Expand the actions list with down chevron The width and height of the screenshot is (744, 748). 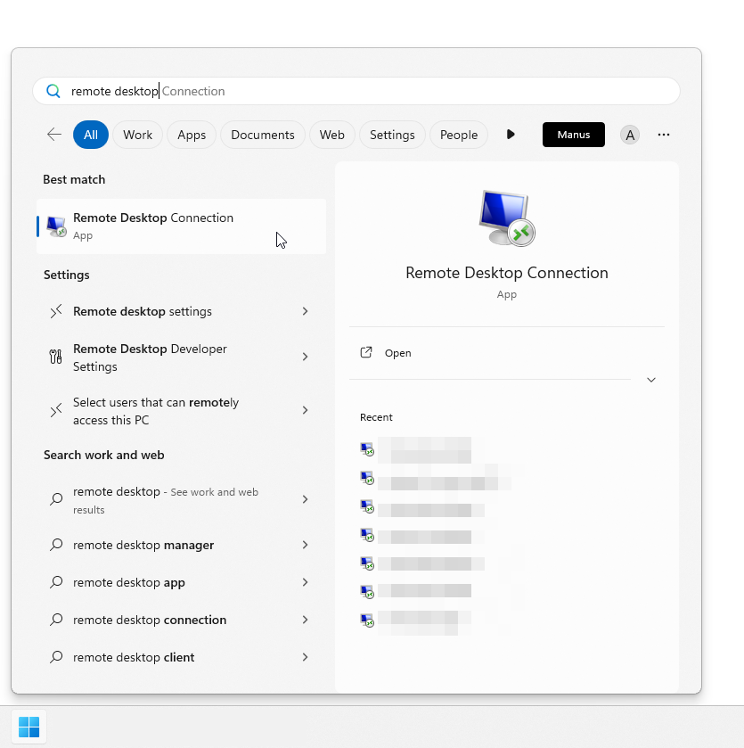650,380
